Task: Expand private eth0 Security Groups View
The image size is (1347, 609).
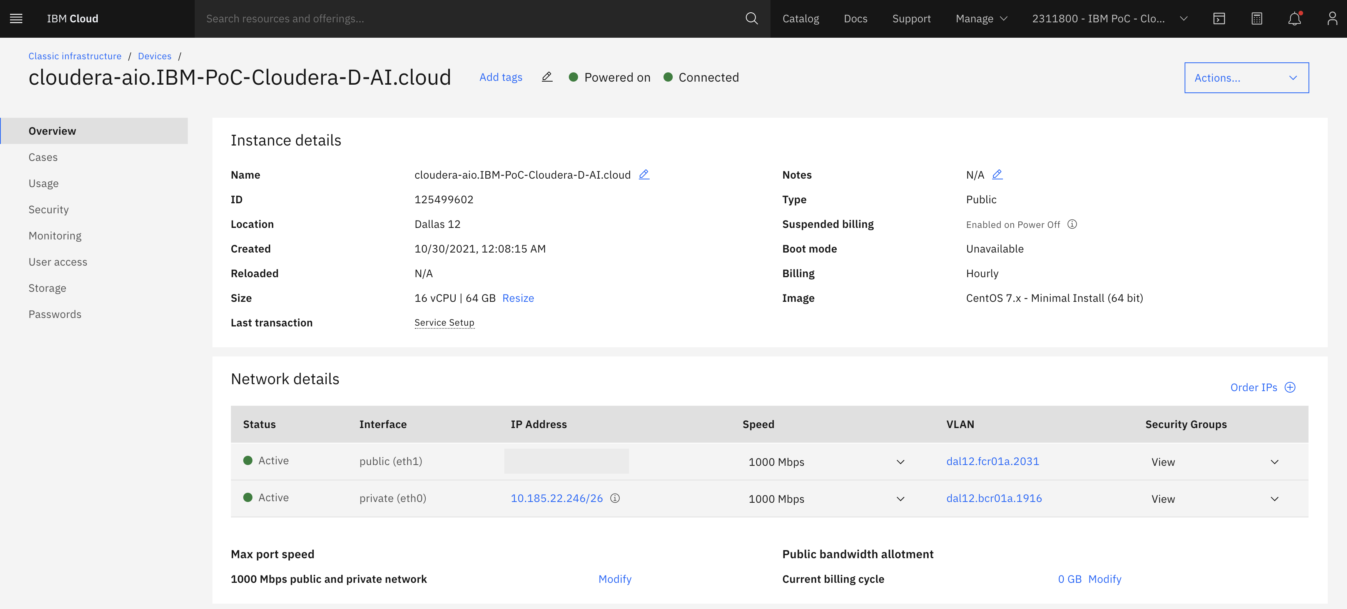Action: (1215, 499)
